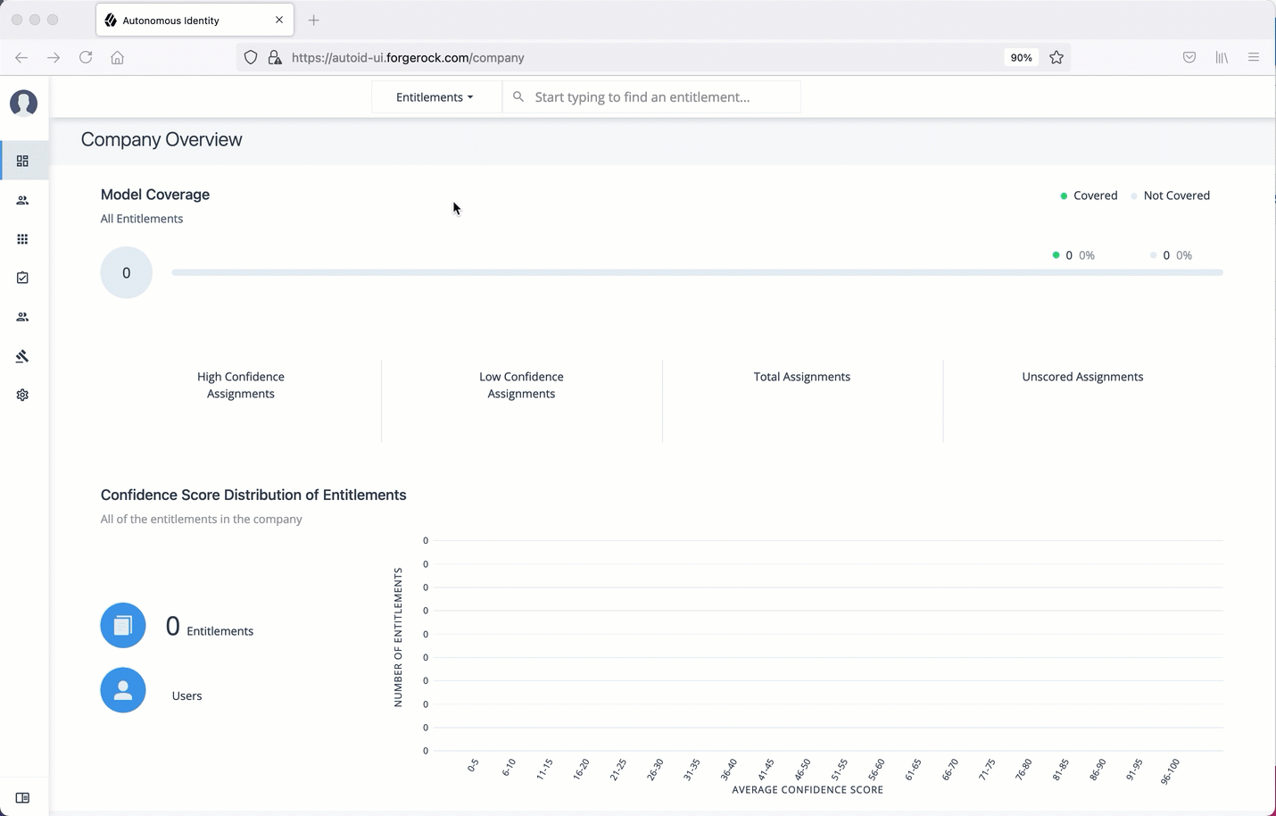Open the settings gear in the sidebar
This screenshot has height=816, width=1276.
[x=22, y=395]
